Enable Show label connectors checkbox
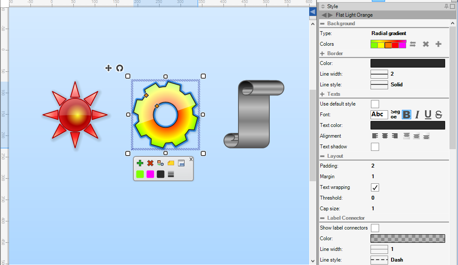Screen dimensions: 458x265 tap(375, 228)
